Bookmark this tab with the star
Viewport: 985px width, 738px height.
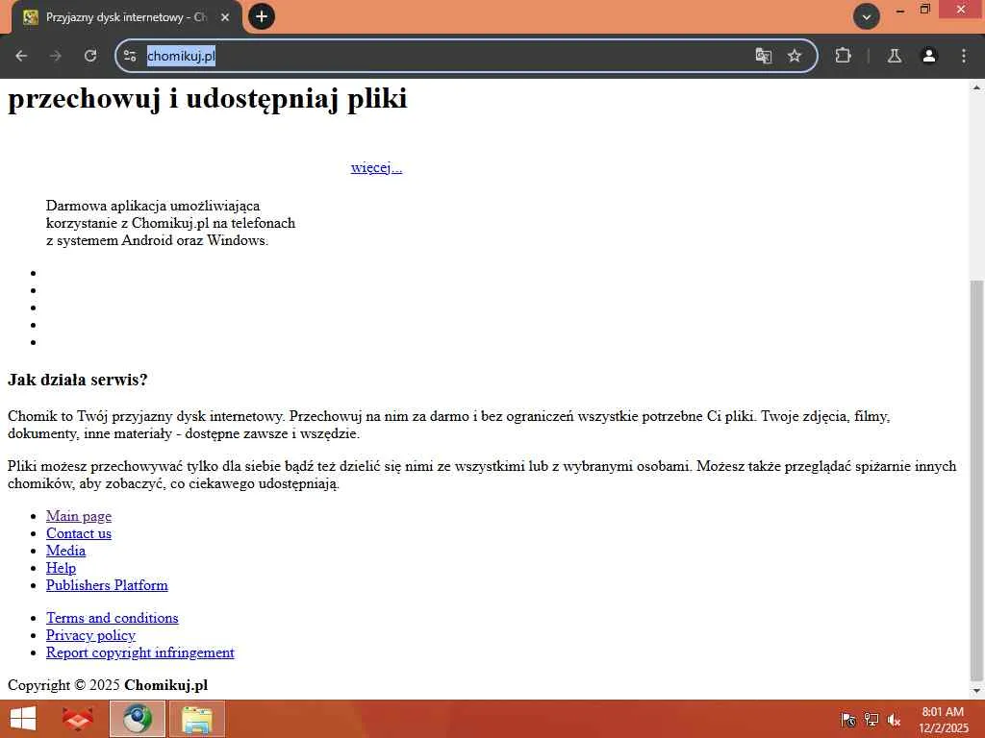pos(795,56)
